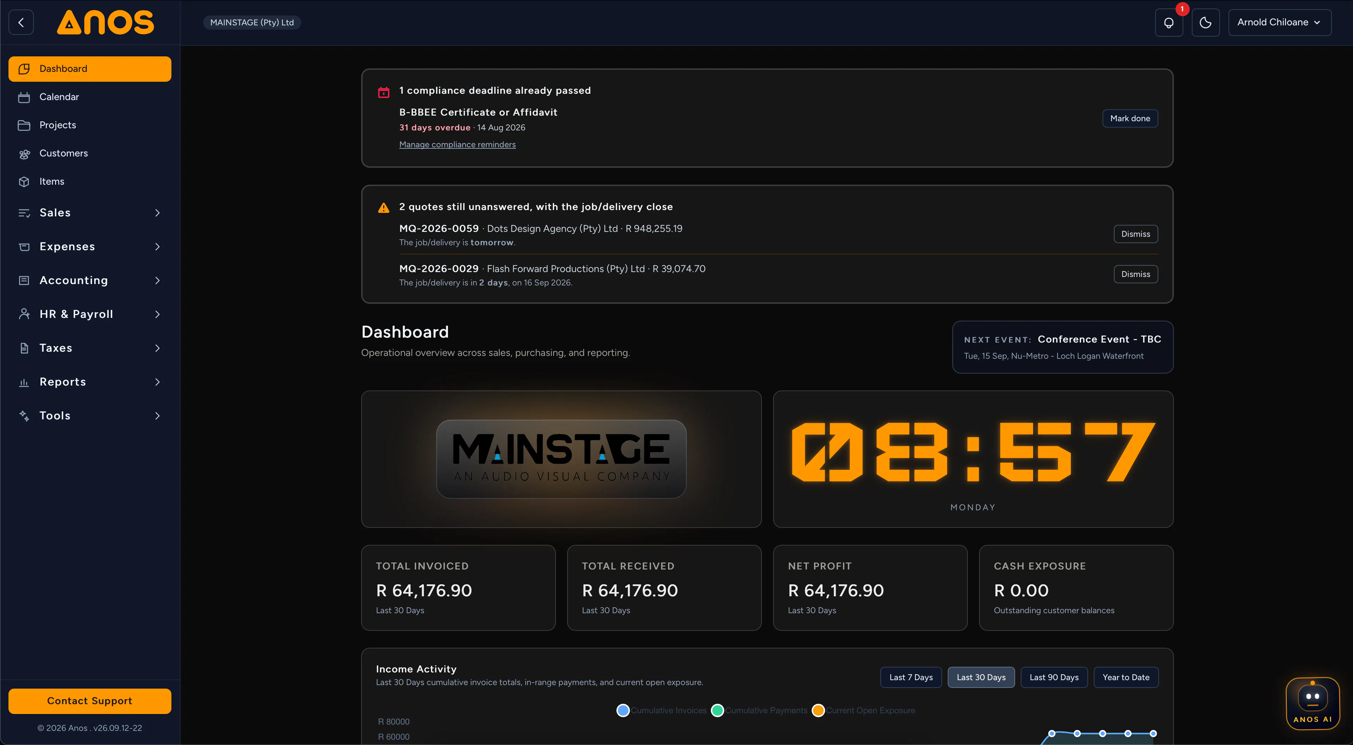Click the MQ-2026-0029 quote number
The image size is (1353, 745).
439,269
